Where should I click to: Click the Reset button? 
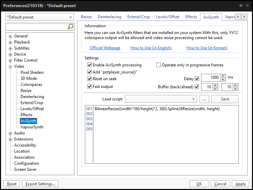tap(11, 184)
